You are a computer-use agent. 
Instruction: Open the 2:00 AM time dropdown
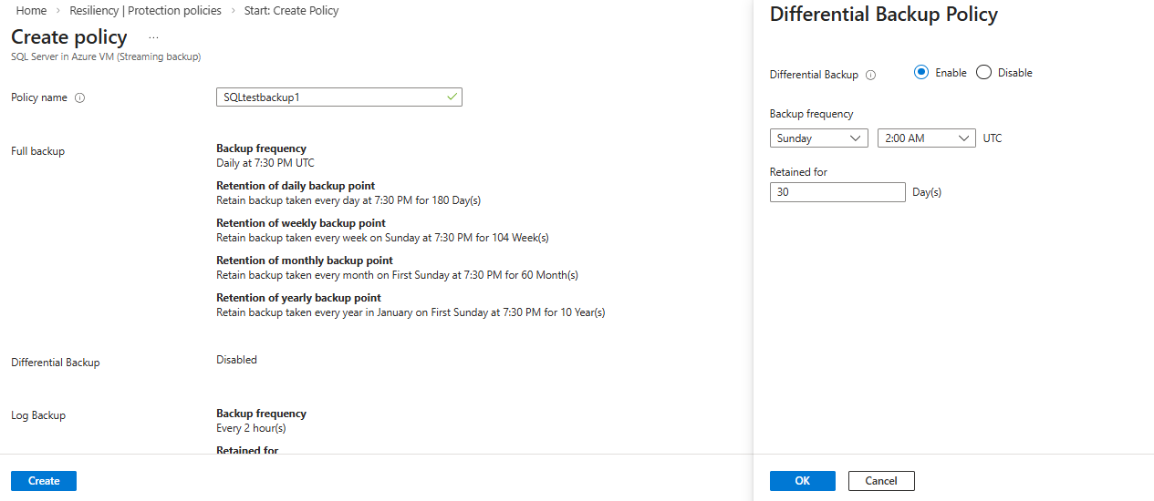tap(926, 138)
